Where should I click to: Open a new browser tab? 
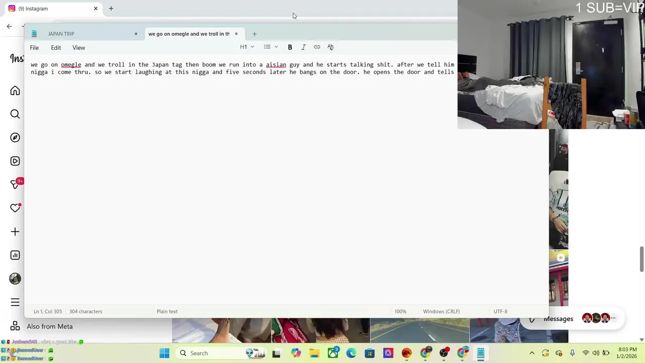coord(111,9)
